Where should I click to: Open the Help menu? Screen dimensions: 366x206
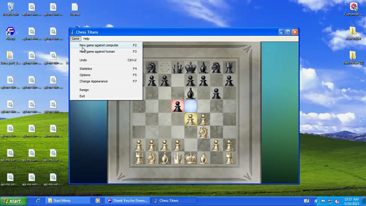point(86,39)
